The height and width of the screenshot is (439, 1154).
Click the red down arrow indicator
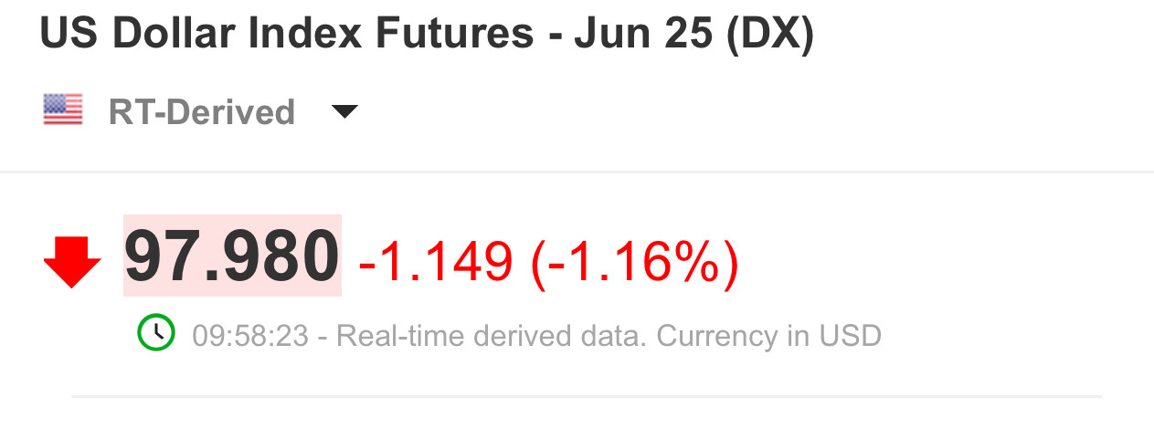[x=72, y=261]
